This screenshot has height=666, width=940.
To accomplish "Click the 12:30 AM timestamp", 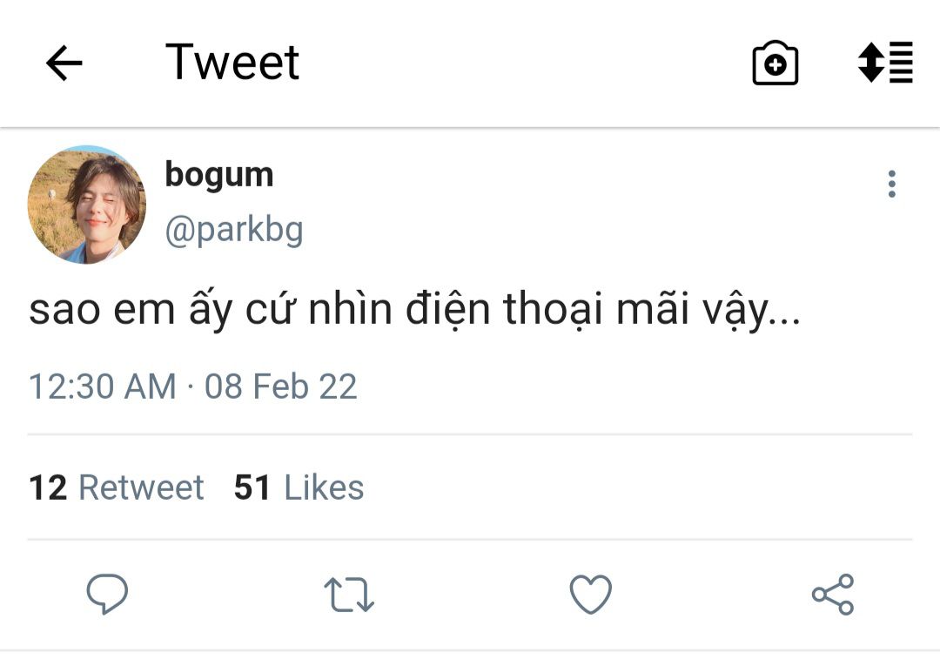I will [x=102, y=387].
